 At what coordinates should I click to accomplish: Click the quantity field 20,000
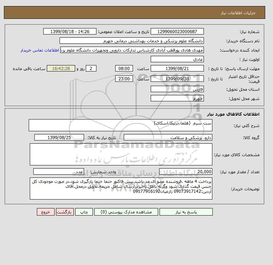point(185,171)
